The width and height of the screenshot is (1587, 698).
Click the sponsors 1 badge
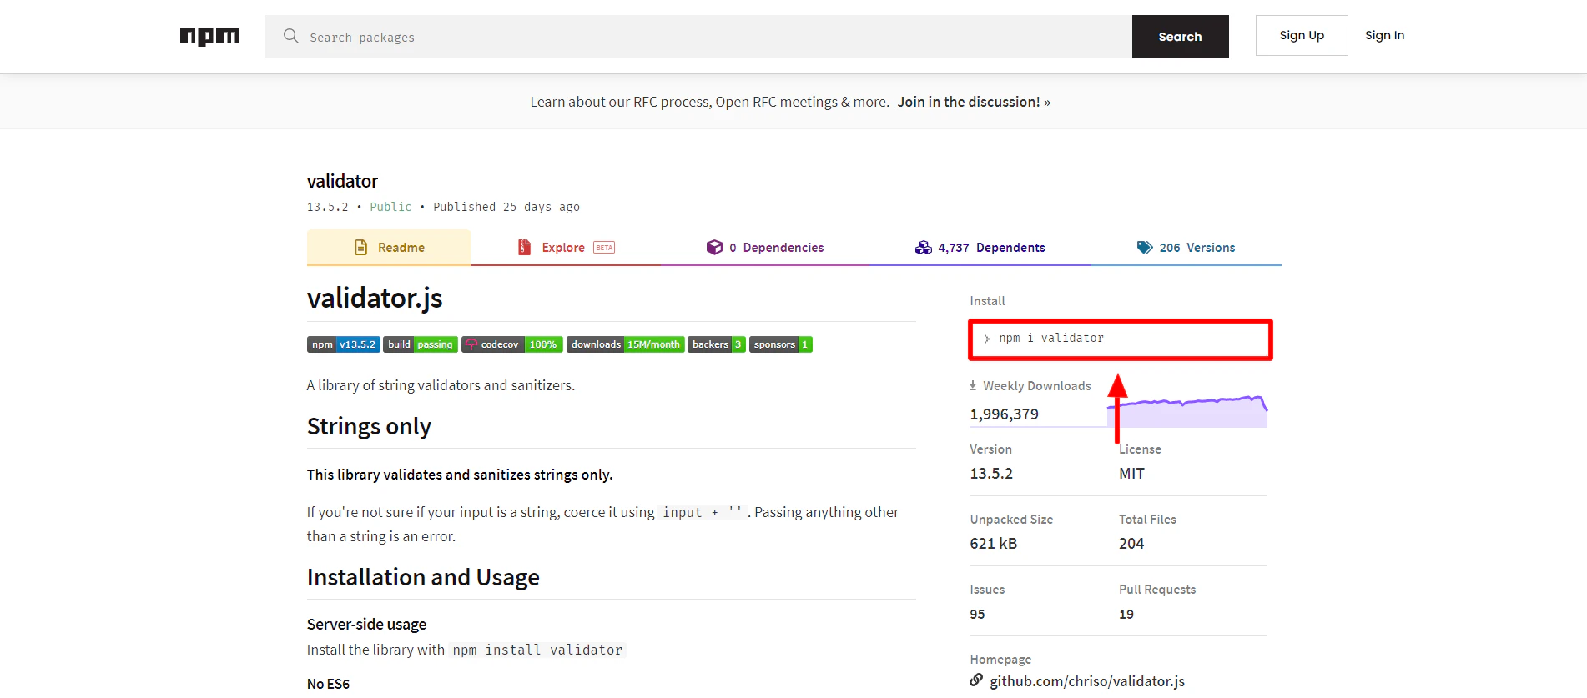pyautogui.click(x=781, y=344)
